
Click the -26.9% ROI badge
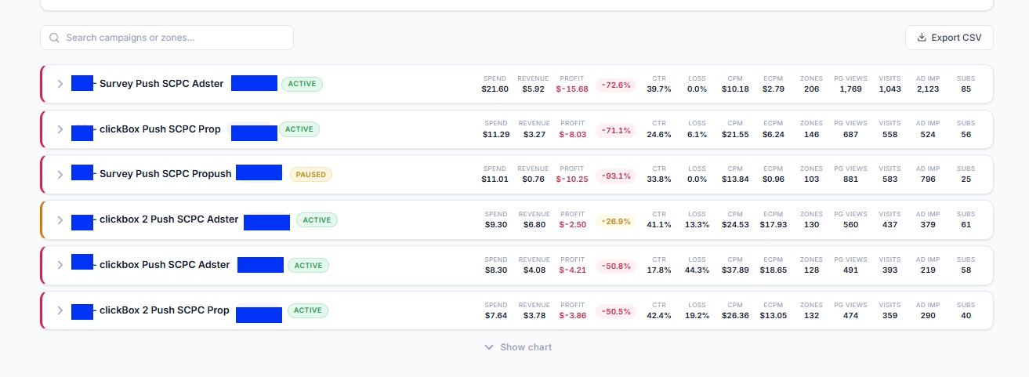tap(616, 221)
